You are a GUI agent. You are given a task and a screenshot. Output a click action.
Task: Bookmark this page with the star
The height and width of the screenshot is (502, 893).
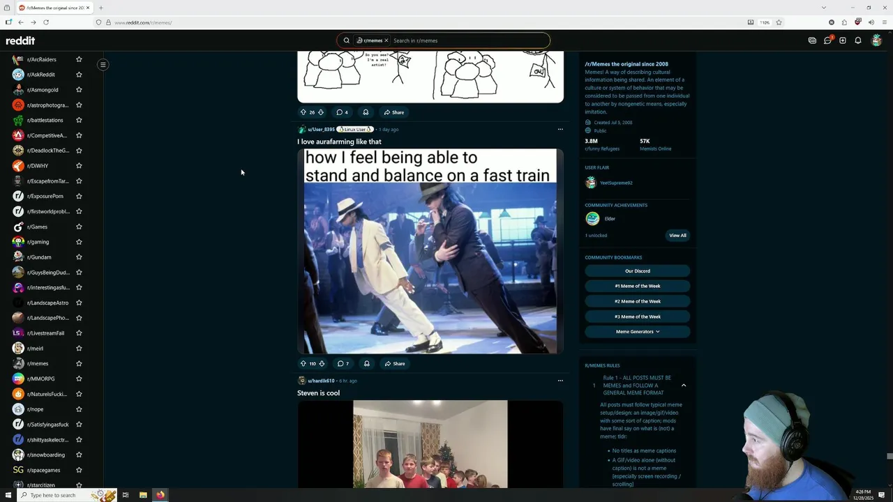779,22
